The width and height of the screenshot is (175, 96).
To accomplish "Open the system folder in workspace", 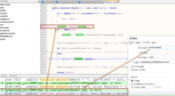I will (4, 13).
